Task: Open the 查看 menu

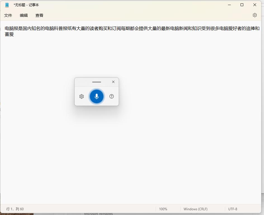Action: (x=39, y=15)
